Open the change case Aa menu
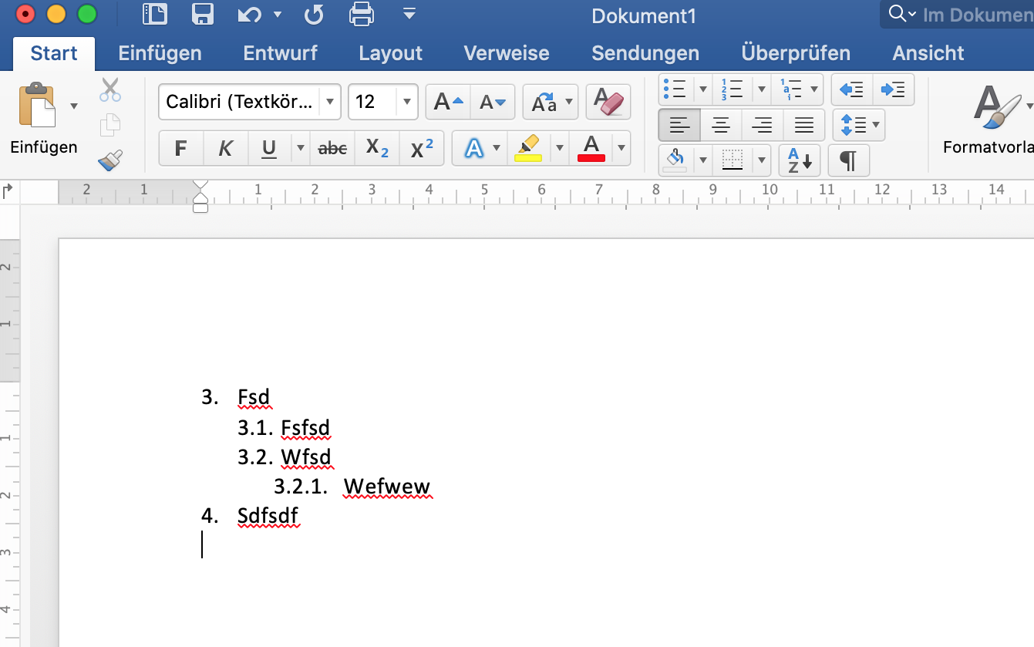 coord(550,102)
